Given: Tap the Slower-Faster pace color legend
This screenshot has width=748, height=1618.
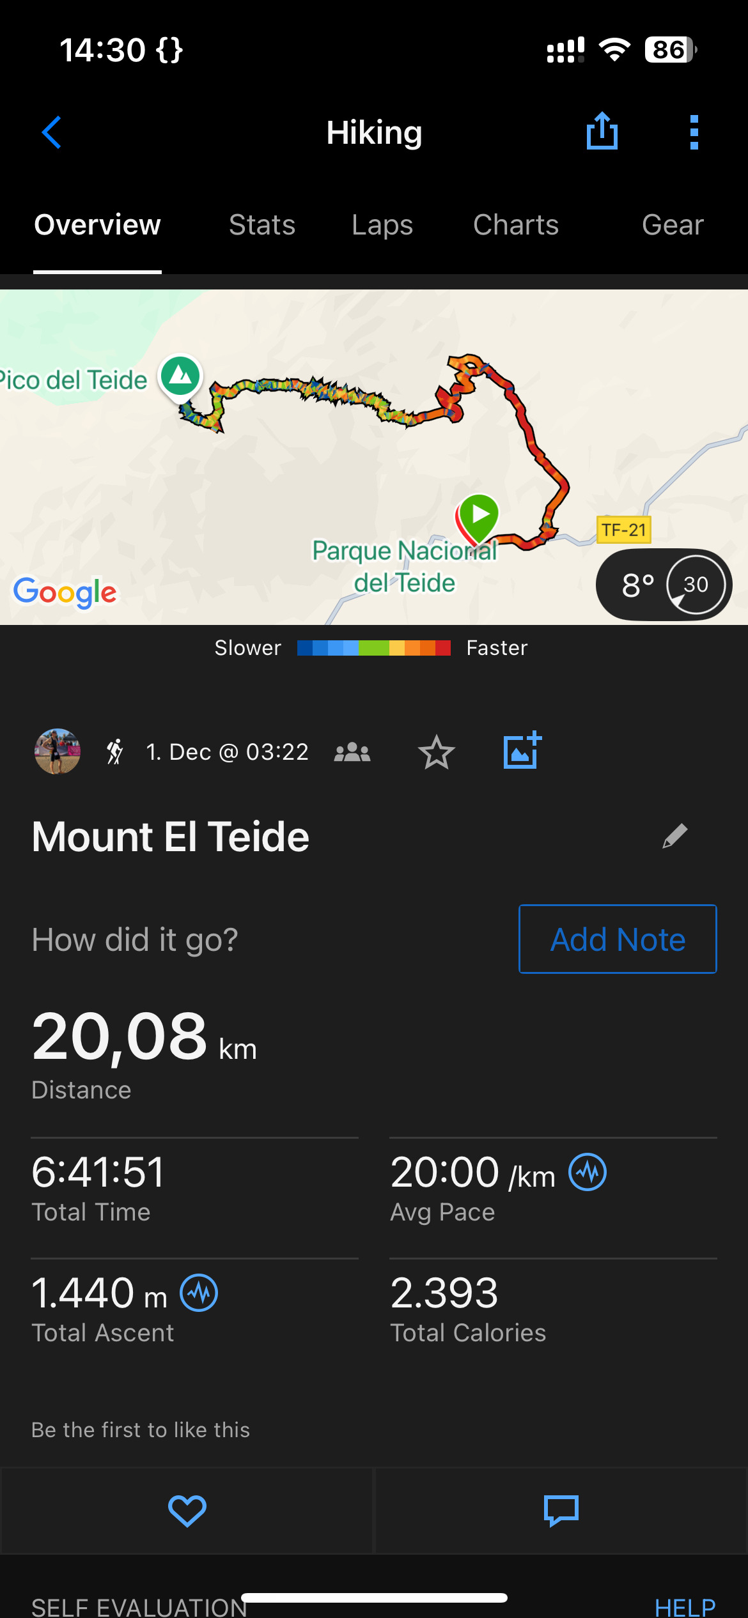Looking at the screenshot, I should [x=373, y=648].
